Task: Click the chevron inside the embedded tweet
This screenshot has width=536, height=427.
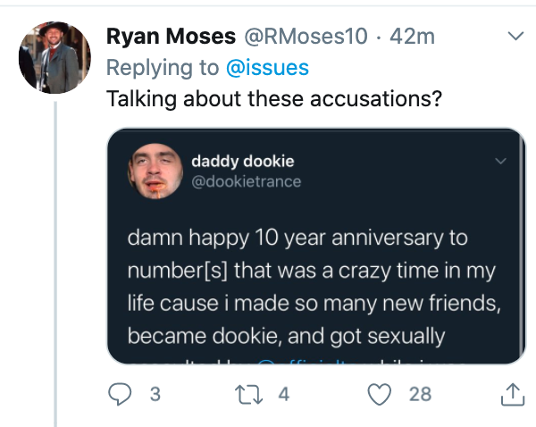Action: (x=501, y=161)
